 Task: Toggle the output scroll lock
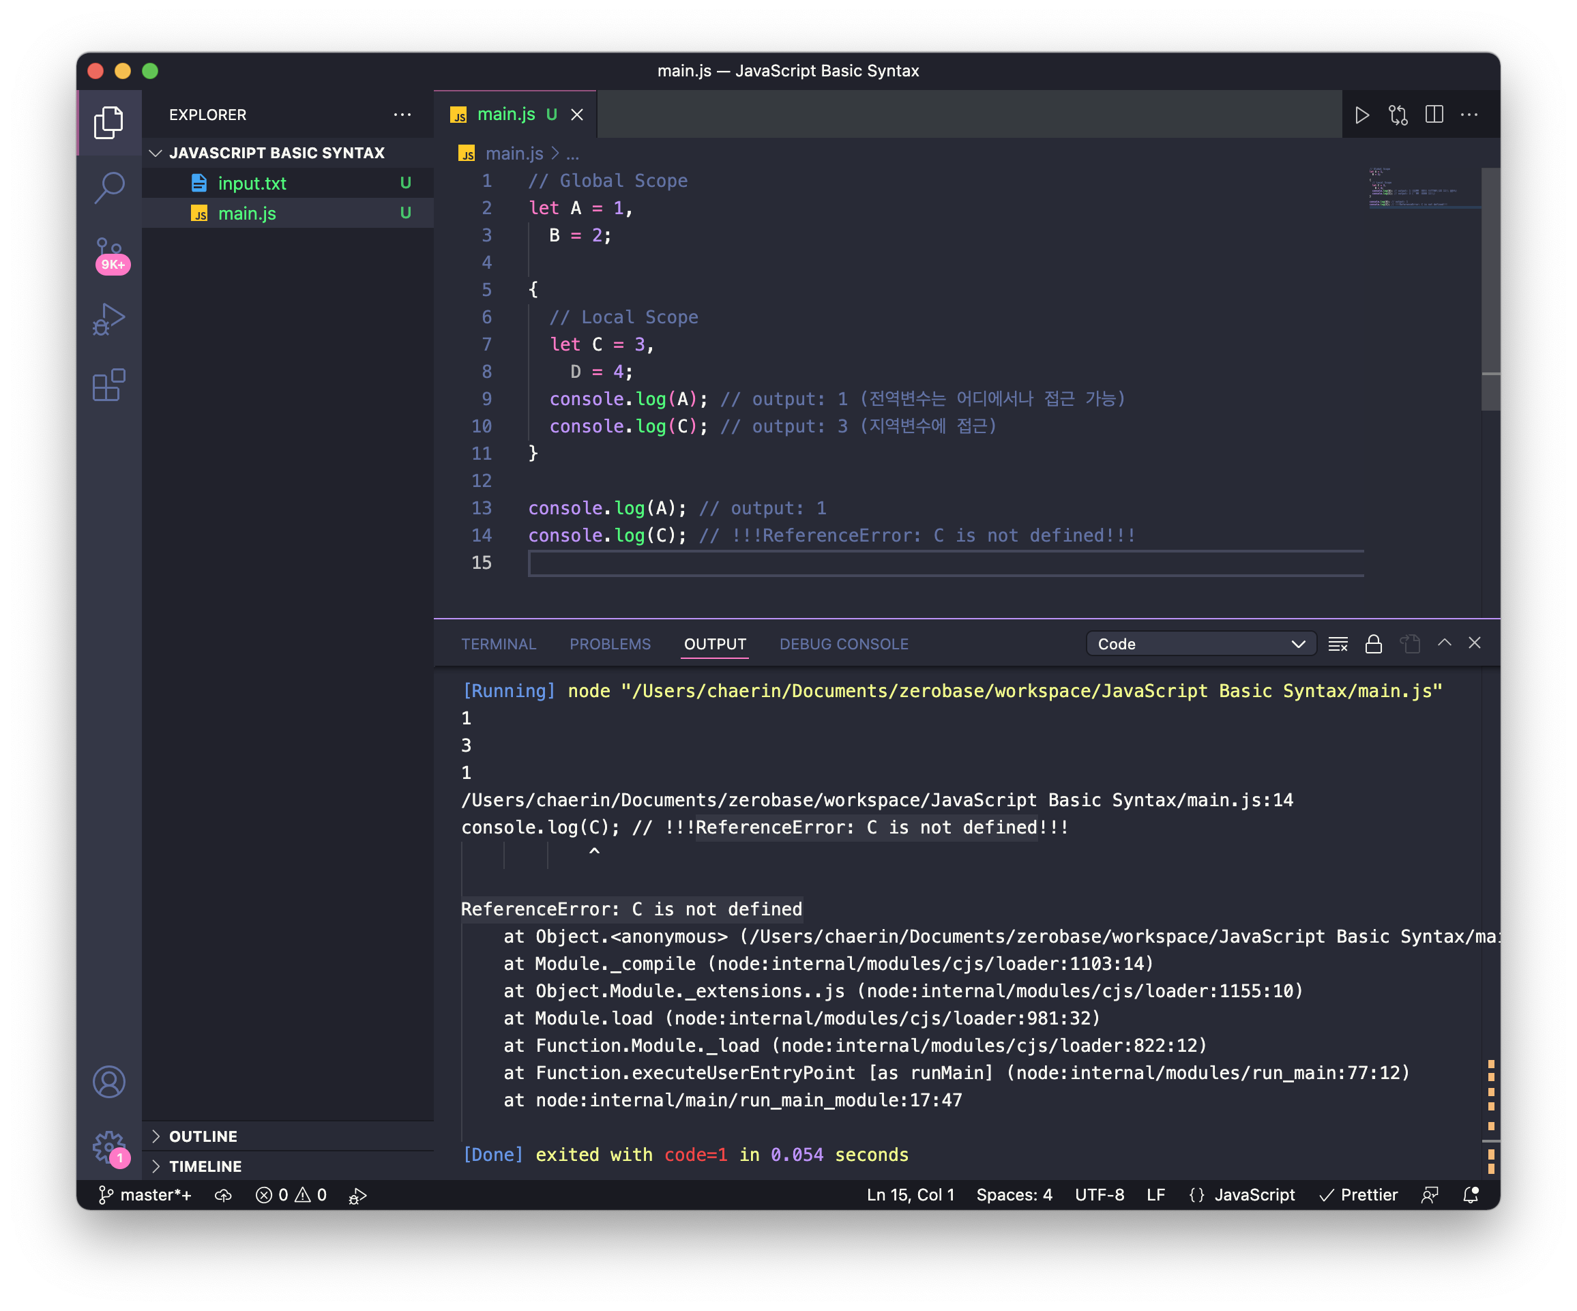1374,643
